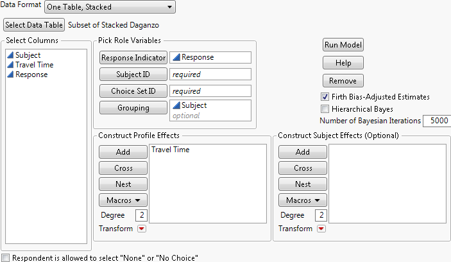Disable Firth Bias-Adjusted Estimates checkbox
The image size is (451, 262).
pyautogui.click(x=326, y=97)
